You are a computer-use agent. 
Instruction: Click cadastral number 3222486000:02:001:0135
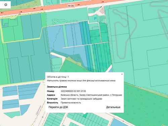point(73,91)
